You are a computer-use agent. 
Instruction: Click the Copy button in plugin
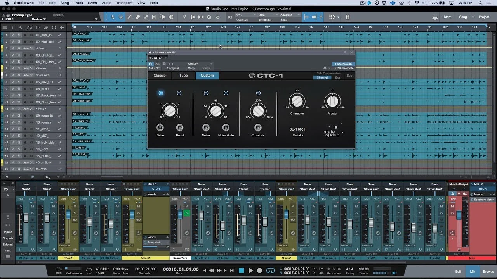tap(191, 68)
